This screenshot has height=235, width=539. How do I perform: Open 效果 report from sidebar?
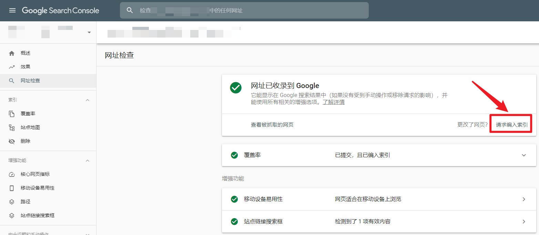(x=48, y=67)
